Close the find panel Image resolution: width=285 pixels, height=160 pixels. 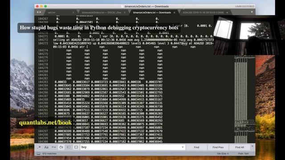coord(252,146)
